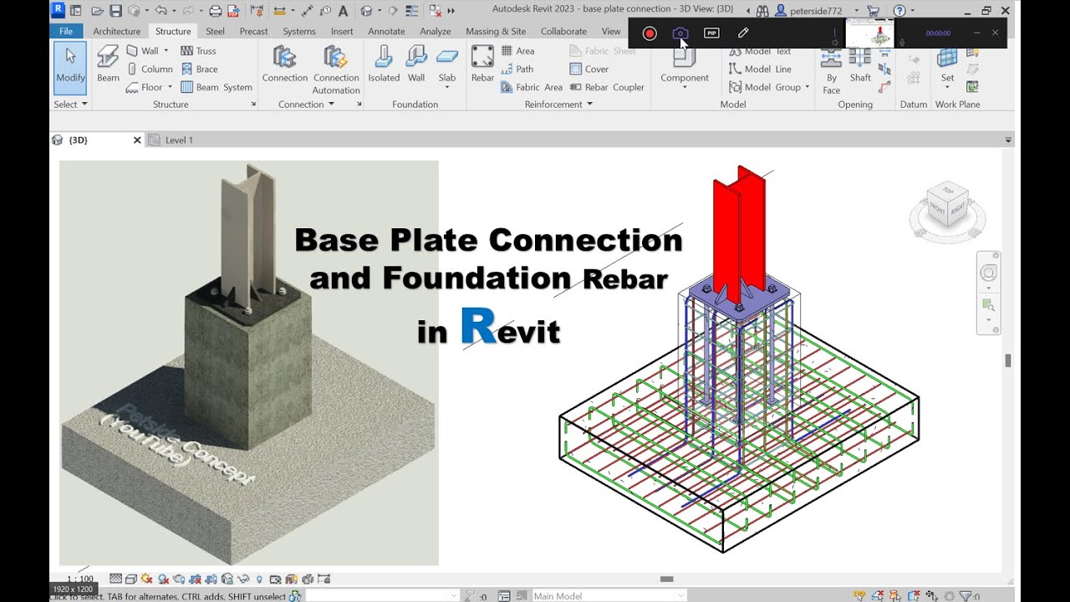Open the Set work plane dropdown
The width and height of the screenshot is (1070, 602).
click(x=947, y=87)
